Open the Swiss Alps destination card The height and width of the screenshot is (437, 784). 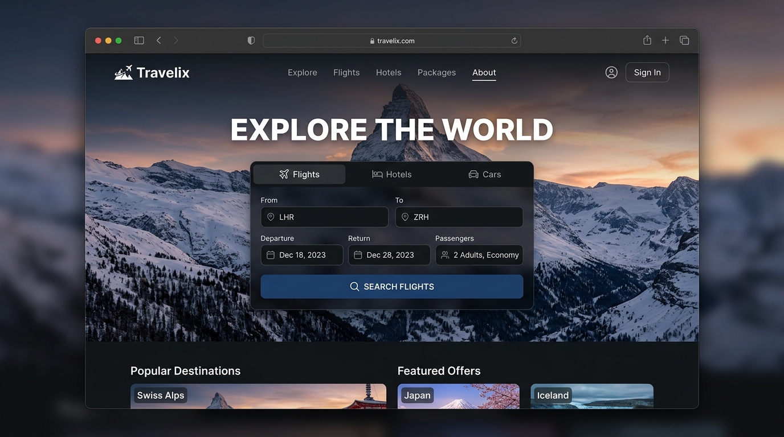pos(258,396)
